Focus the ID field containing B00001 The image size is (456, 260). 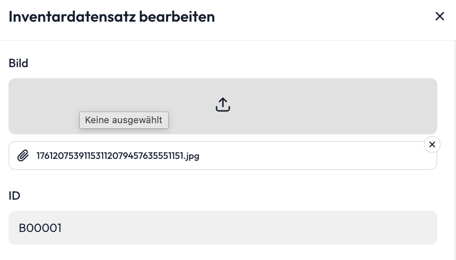click(x=222, y=228)
